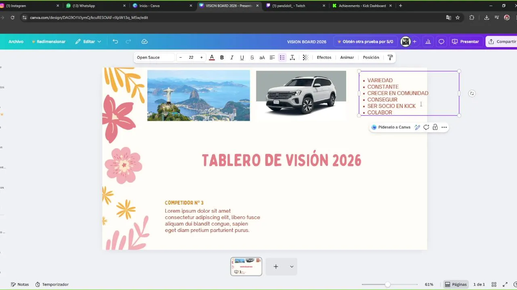Screen dimensions: 517x290
Task: Click the VISION BOARD 2026 document title
Action: click(307, 41)
